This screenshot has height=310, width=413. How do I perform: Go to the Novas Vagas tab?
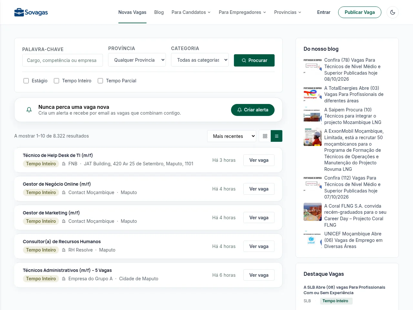point(132,12)
